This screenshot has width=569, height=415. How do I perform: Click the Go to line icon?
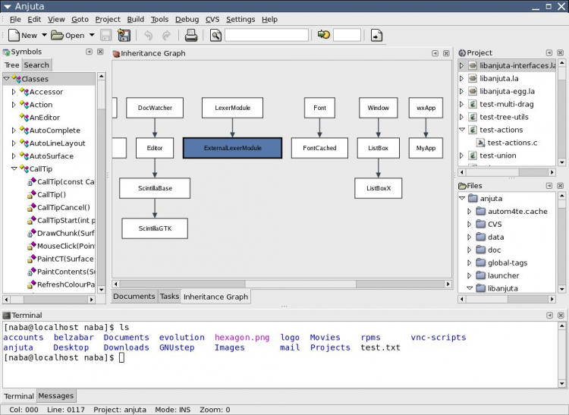pos(324,35)
